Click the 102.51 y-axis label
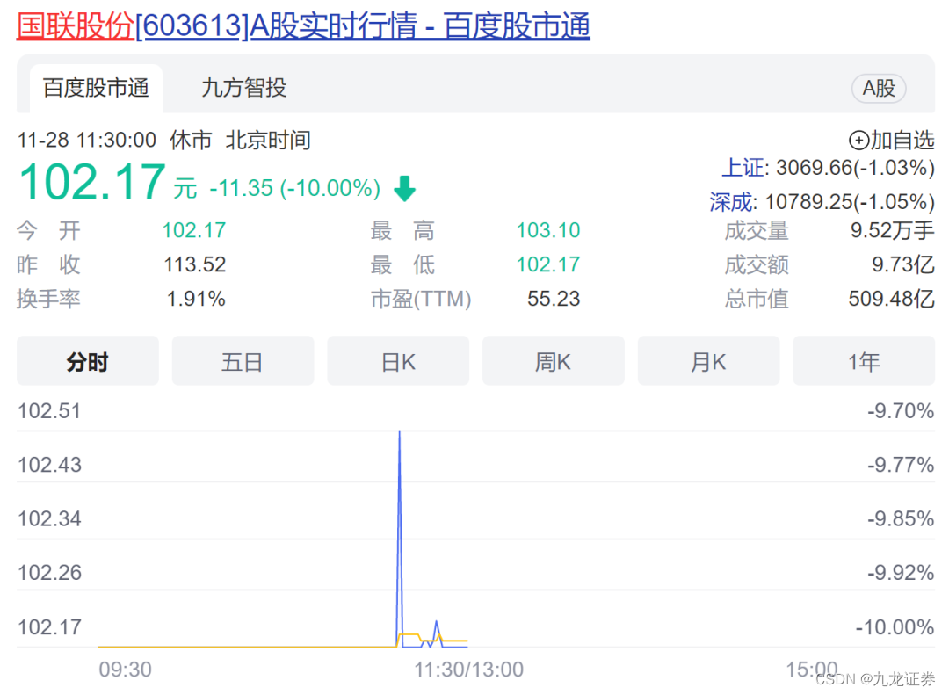This screenshot has height=695, width=949. [49, 411]
